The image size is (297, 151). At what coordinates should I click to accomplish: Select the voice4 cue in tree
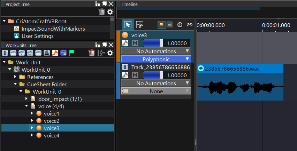[52, 135]
